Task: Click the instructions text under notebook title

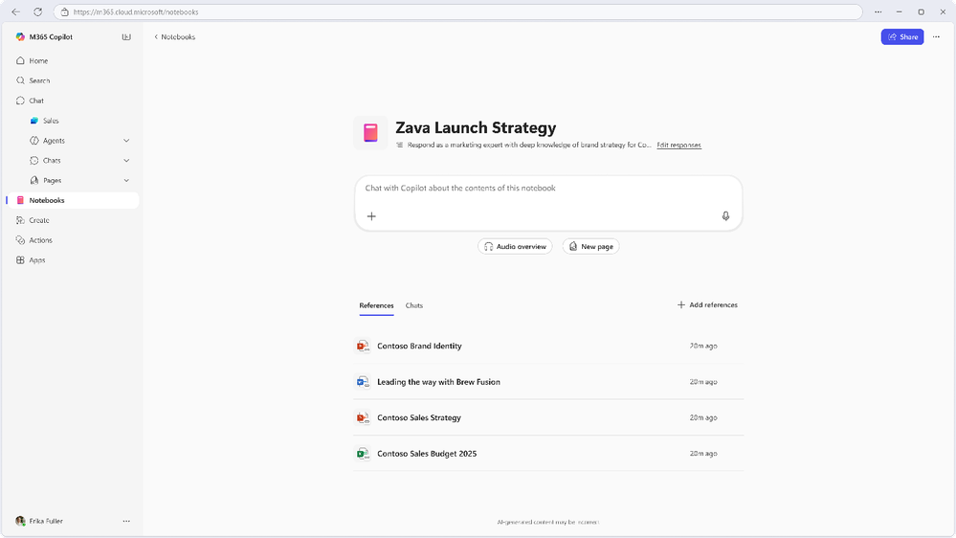Action: pyautogui.click(x=529, y=146)
